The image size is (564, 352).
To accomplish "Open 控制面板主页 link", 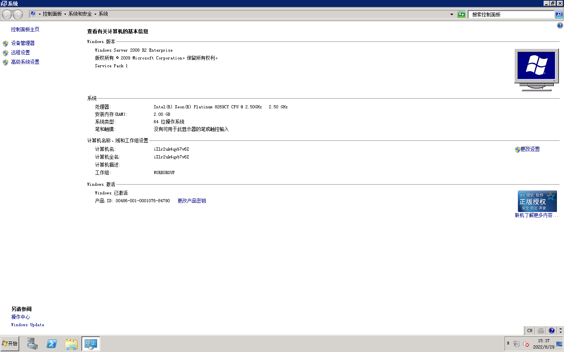I will click(x=25, y=29).
